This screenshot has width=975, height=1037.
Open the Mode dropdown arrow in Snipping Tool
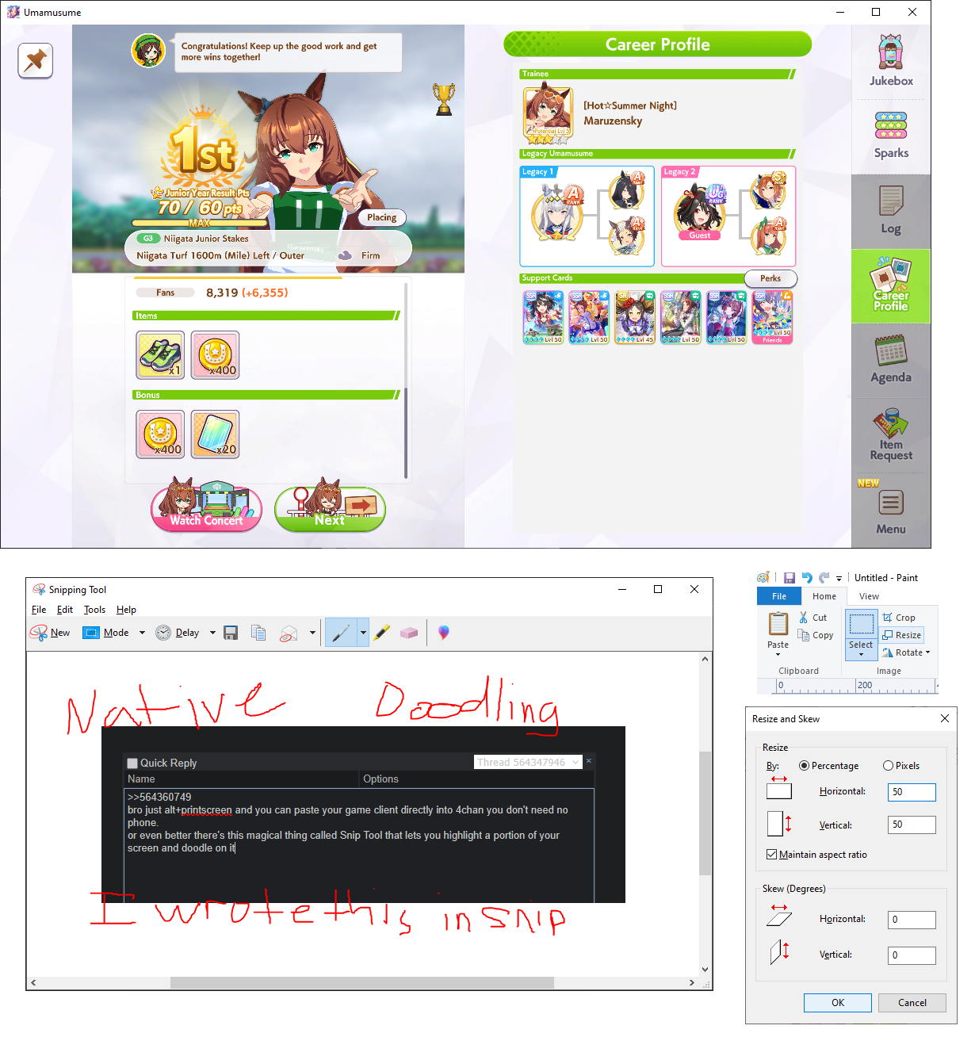143,633
